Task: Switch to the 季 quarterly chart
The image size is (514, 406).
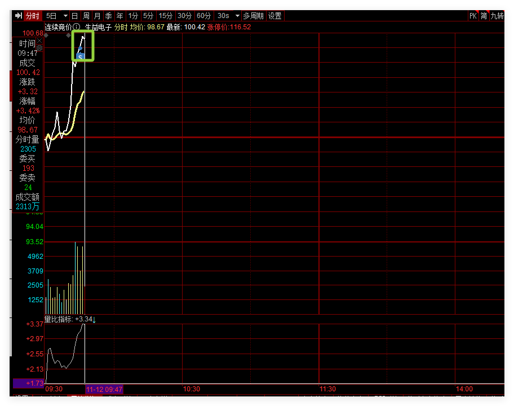Action: click(x=109, y=16)
